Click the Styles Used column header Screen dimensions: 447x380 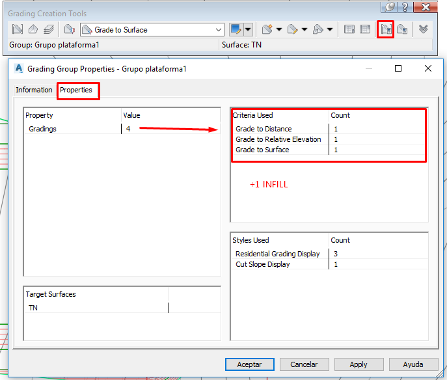(x=280, y=240)
